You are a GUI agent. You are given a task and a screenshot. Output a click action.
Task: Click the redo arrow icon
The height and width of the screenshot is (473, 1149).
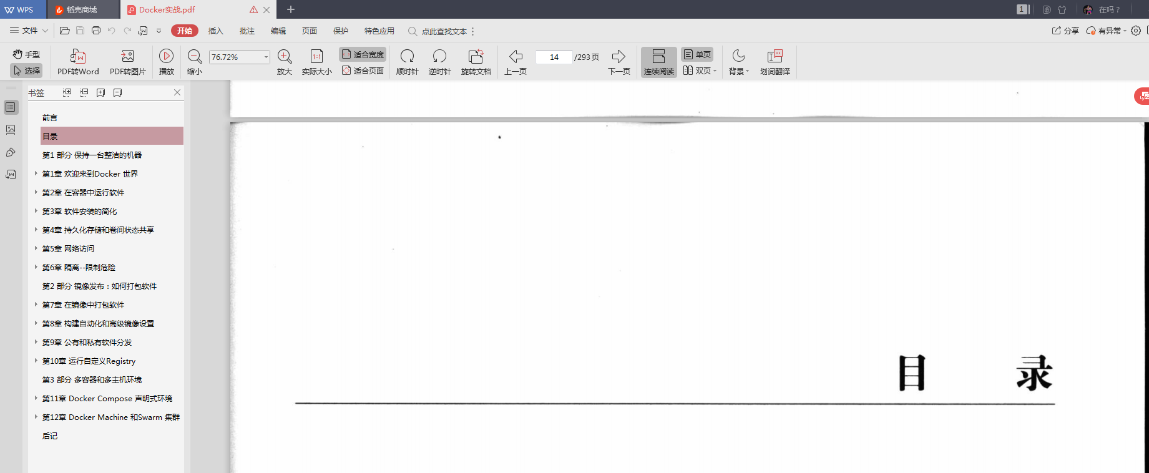tap(127, 31)
